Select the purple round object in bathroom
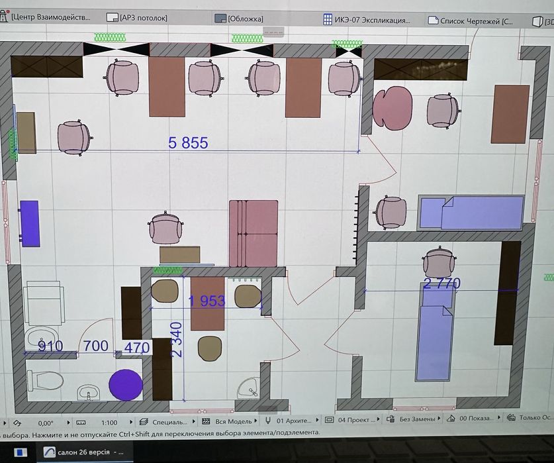The image size is (554, 463). point(125,385)
